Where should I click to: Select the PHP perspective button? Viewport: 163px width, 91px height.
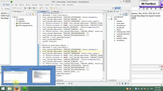[118, 8]
